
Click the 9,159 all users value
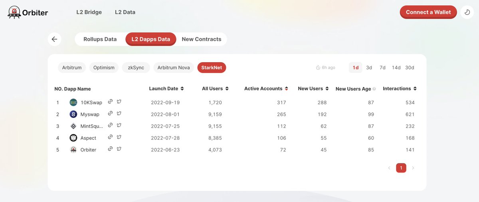pos(215,114)
